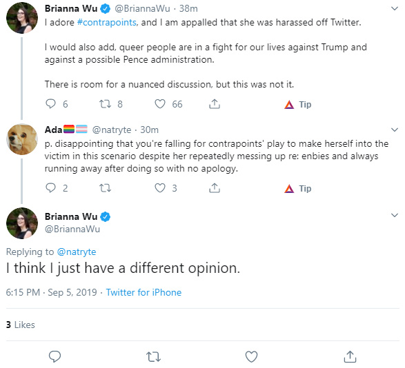The height and width of the screenshot is (368, 405).
Task: Like the main tweet at the bottom
Action: (x=251, y=357)
